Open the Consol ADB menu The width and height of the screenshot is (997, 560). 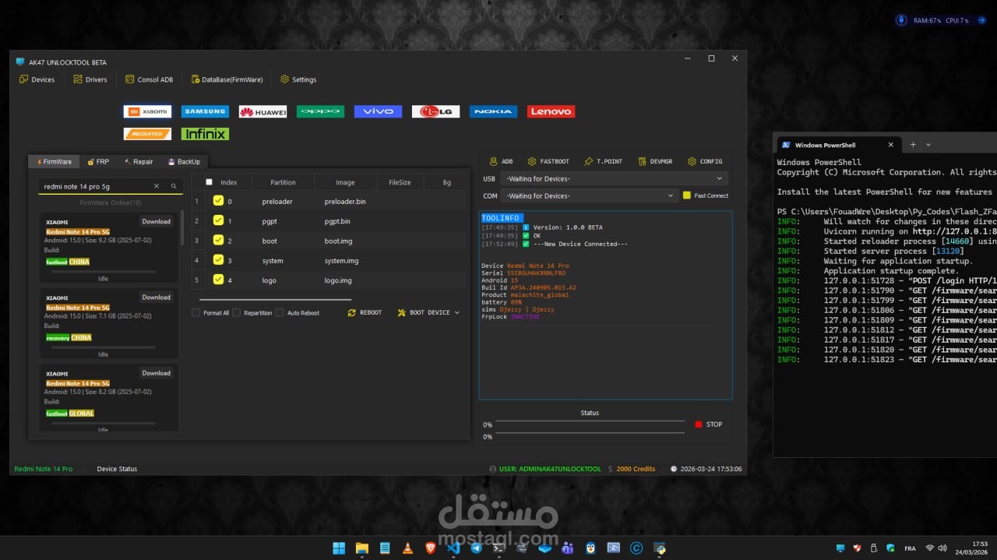pyautogui.click(x=149, y=79)
